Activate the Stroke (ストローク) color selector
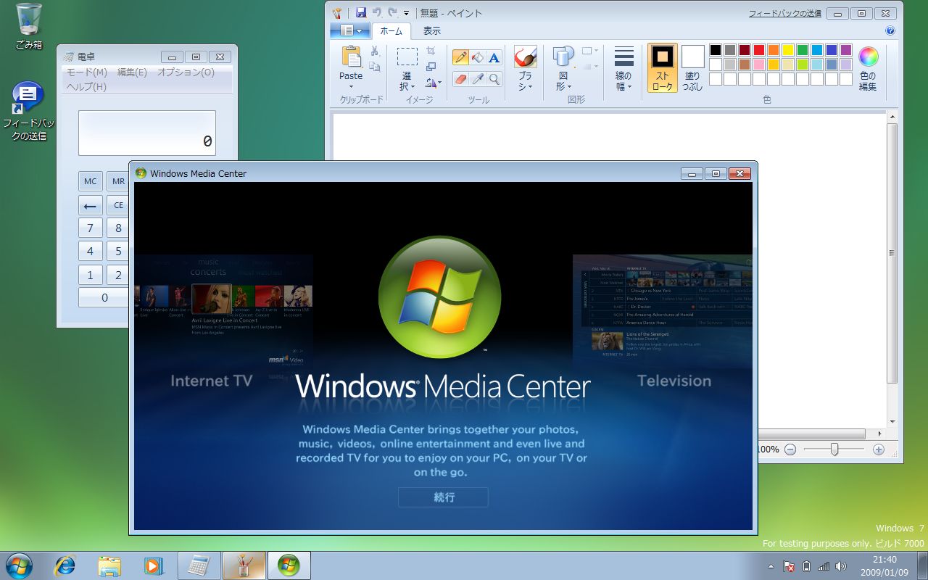Image resolution: width=928 pixels, height=580 pixels. click(662, 67)
